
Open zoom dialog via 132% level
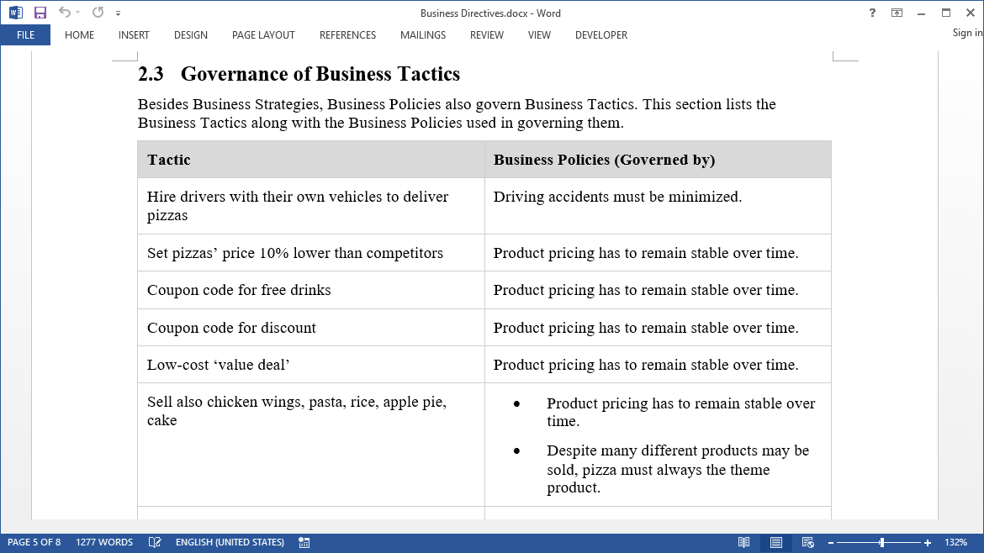[x=955, y=542]
